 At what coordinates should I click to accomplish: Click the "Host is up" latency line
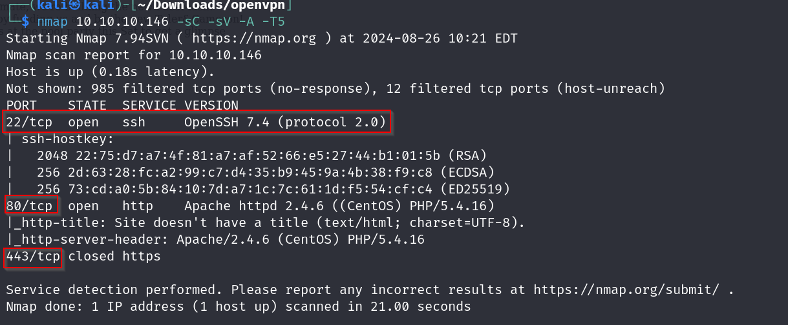[x=110, y=72]
